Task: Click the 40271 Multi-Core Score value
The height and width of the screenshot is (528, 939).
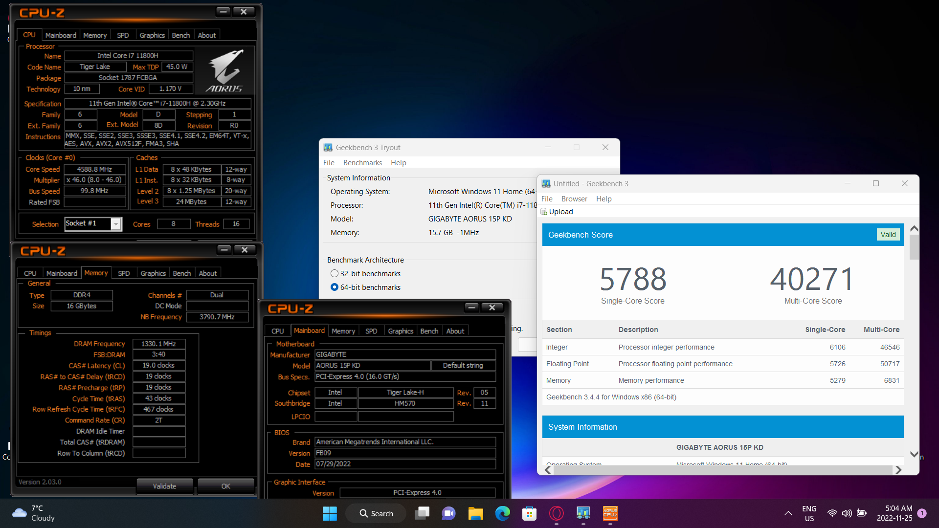Action: click(813, 279)
